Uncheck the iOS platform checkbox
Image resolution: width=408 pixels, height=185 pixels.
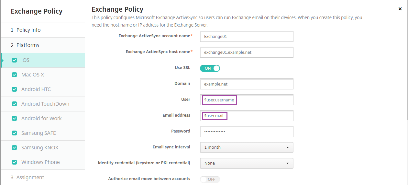14,60
